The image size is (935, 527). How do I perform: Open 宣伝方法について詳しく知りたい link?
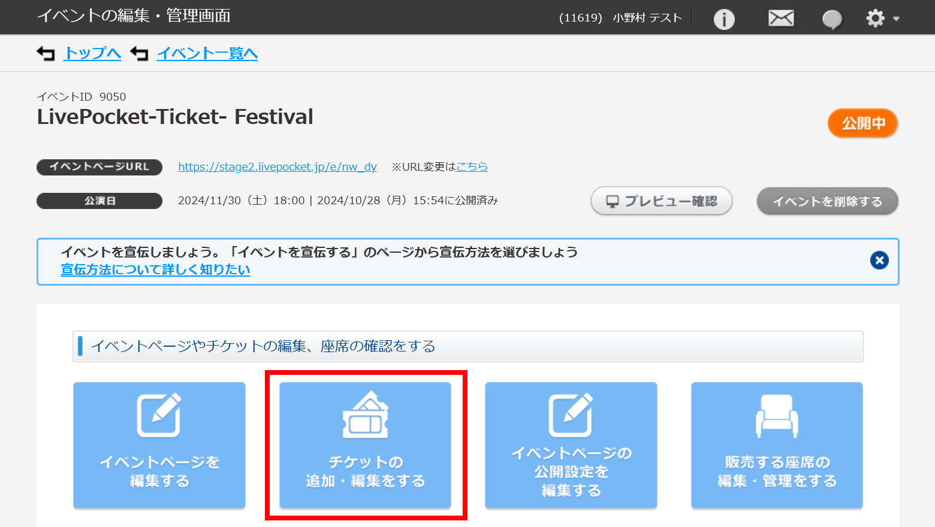tap(155, 269)
